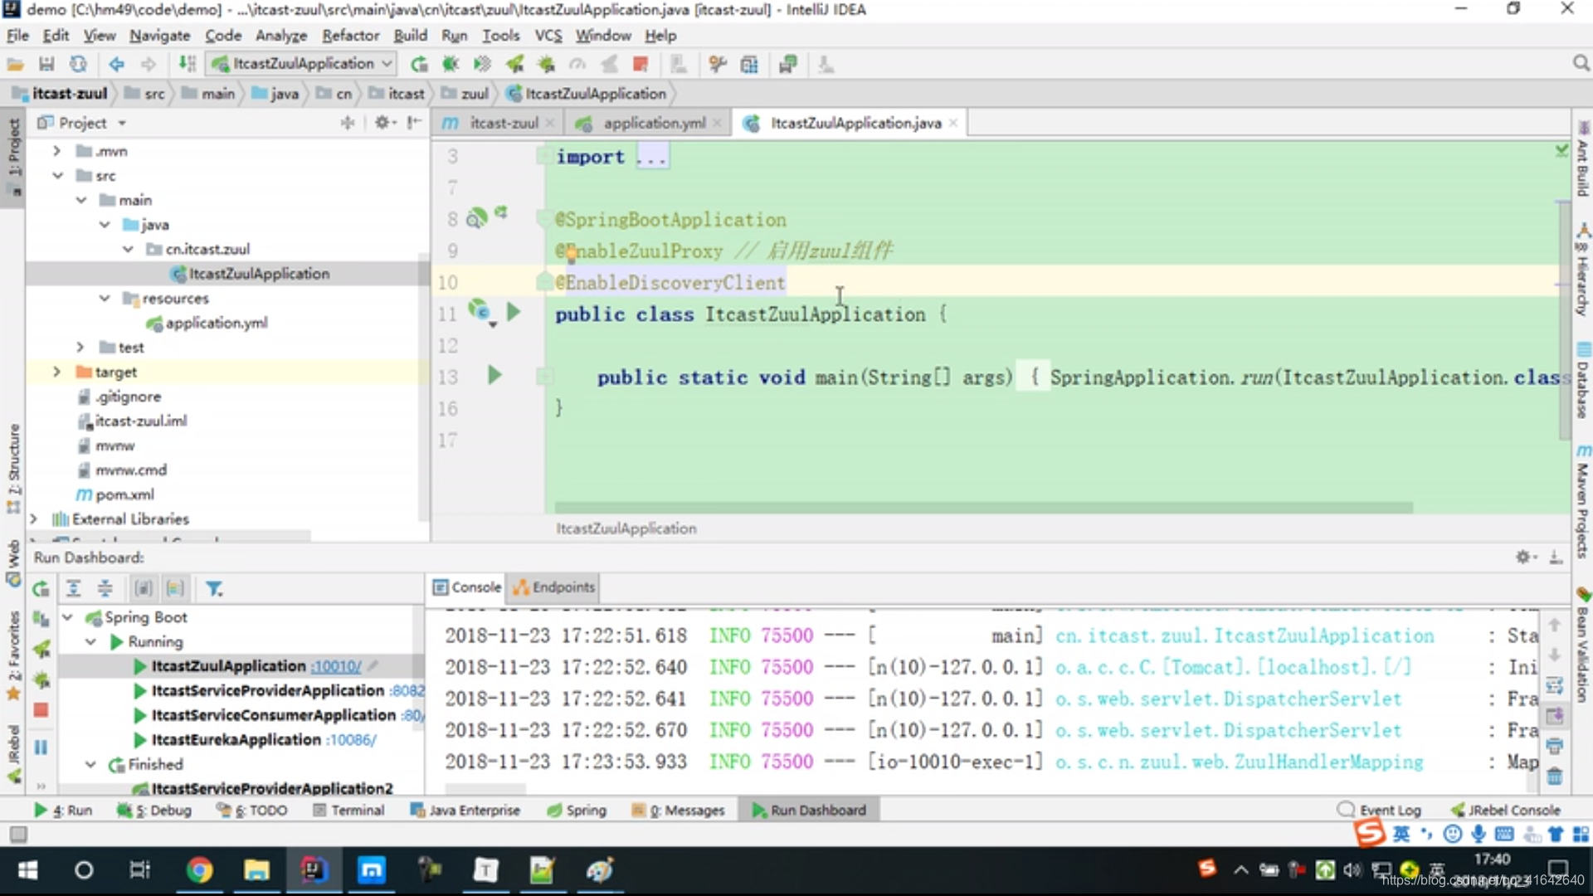The image size is (1593, 896).
Task: Open the ItcastZuulApplication run configuration dropdown
Action: click(302, 64)
